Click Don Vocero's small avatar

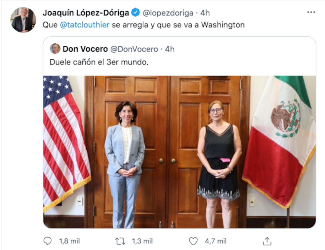click(55, 49)
